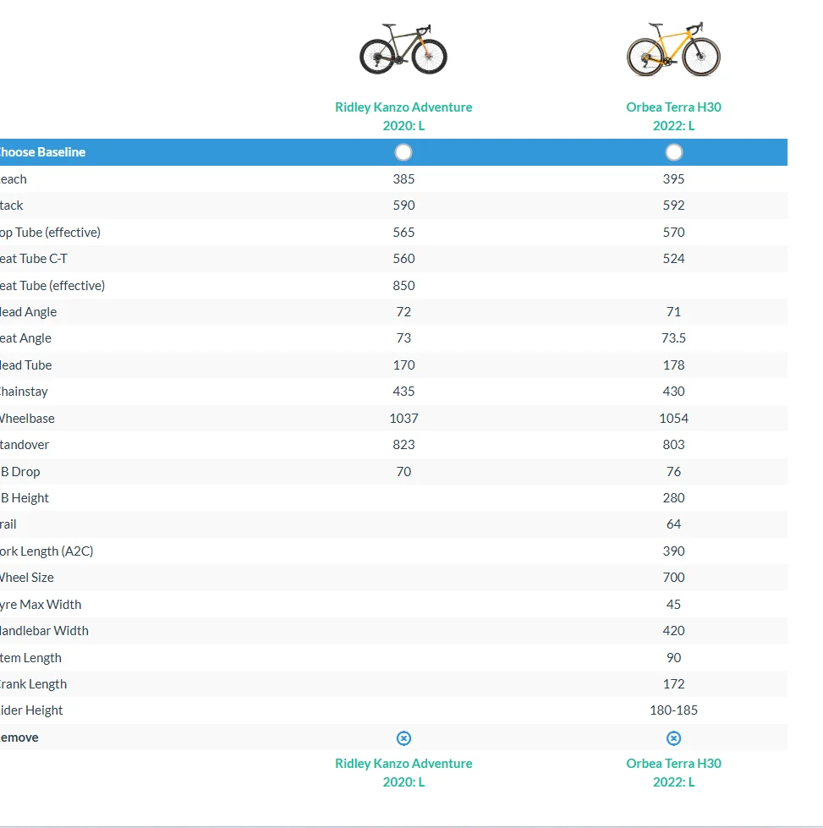Click the Seat Tube (effective) row label

pyautogui.click(x=52, y=286)
